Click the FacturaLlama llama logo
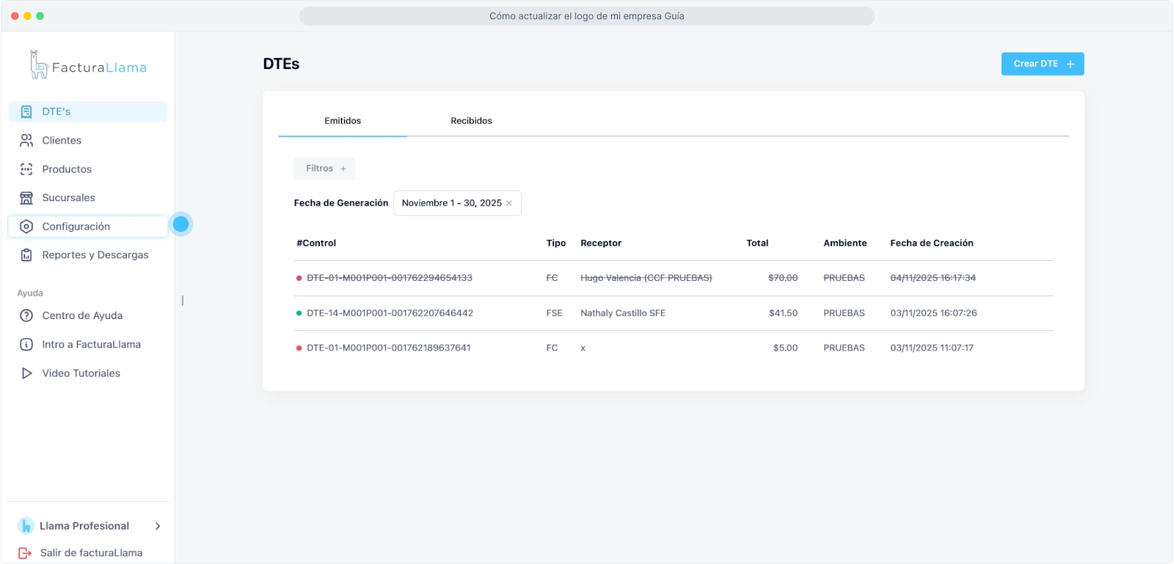The width and height of the screenshot is (1174, 564). pos(38,65)
